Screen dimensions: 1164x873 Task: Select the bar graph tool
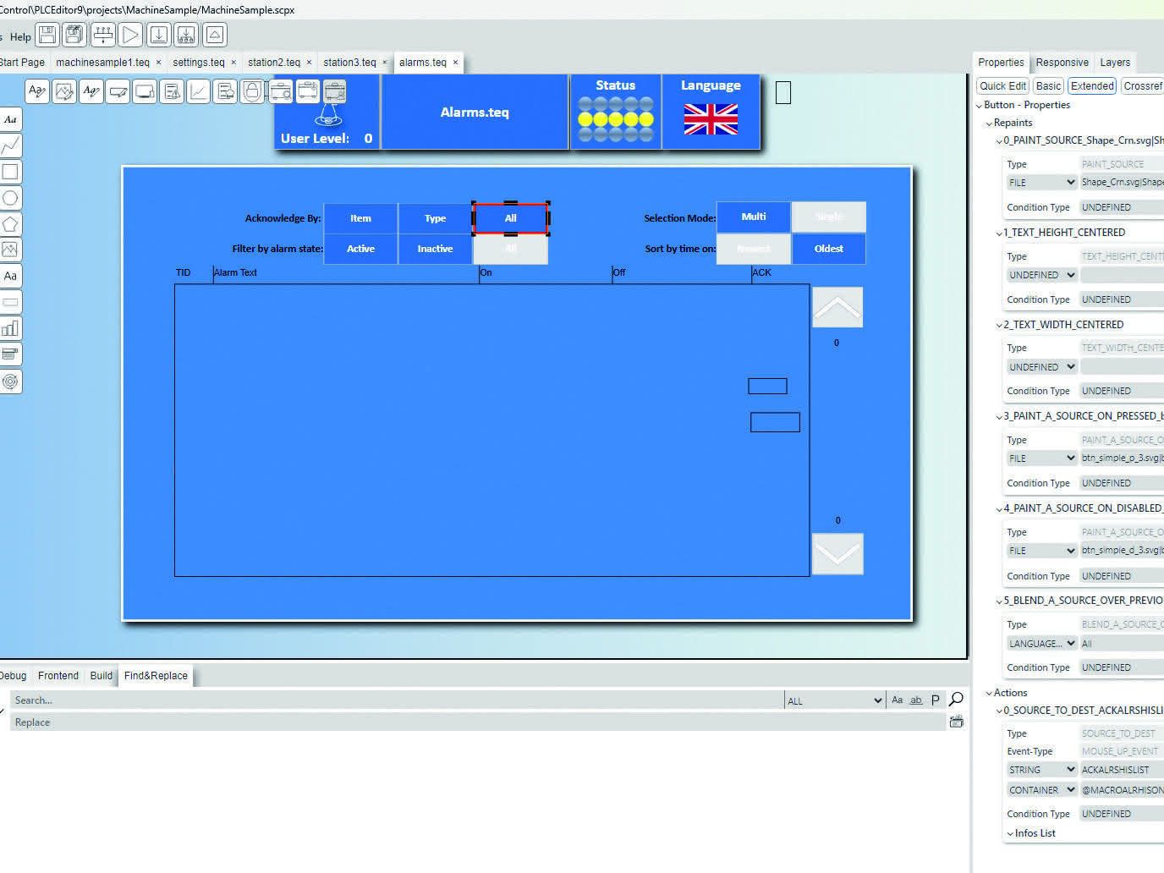(10, 328)
